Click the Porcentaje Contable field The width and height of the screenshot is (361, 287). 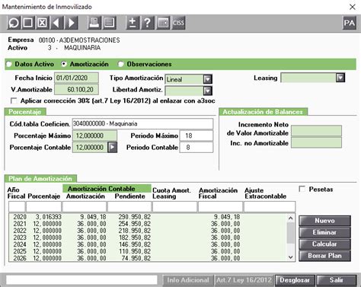(90, 147)
